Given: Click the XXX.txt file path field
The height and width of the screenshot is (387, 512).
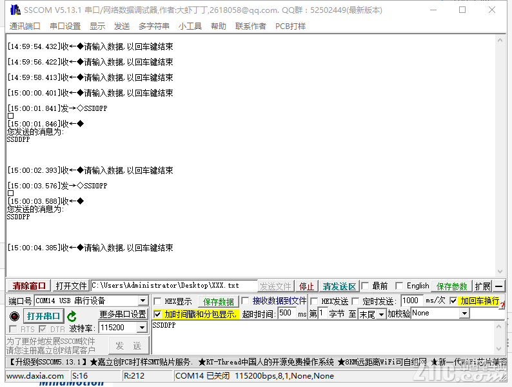Looking at the screenshot, I should pyautogui.click(x=174, y=286).
